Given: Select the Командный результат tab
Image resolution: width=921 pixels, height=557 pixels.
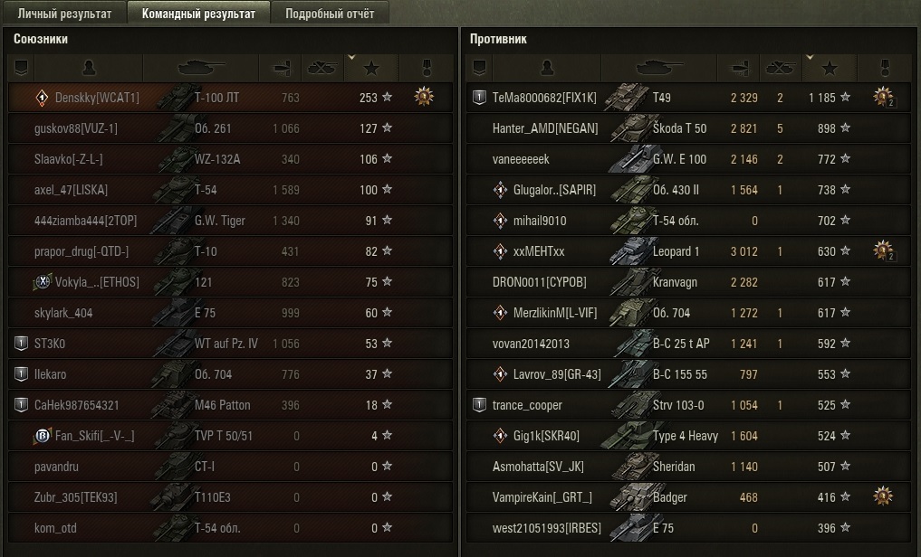Looking at the screenshot, I should (198, 14).
